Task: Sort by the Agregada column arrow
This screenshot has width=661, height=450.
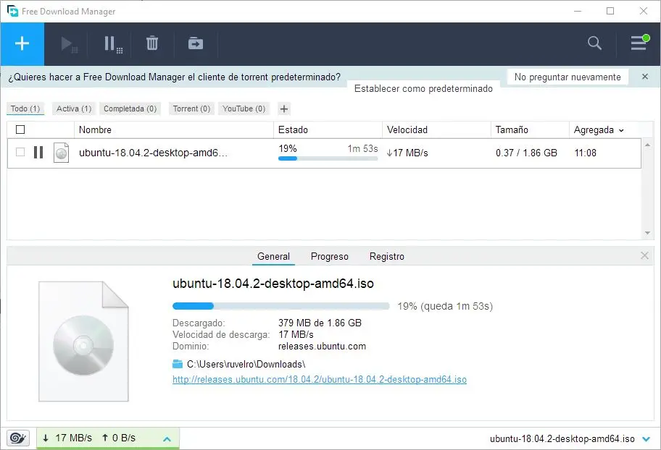Action: coord(621,130)
